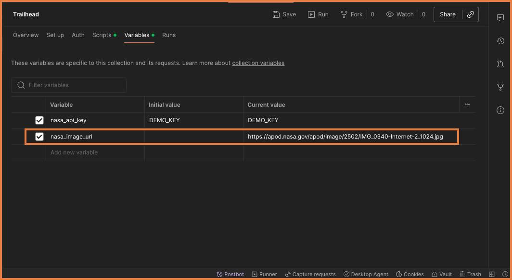Open the table options ellipsis menu
The width and height of the screenshot is (512, 280).
point(467,104)
